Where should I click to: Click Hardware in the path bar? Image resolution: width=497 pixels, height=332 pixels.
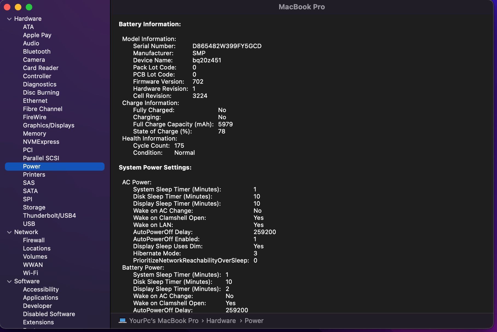pyautogui.click(x=221, y=321)
